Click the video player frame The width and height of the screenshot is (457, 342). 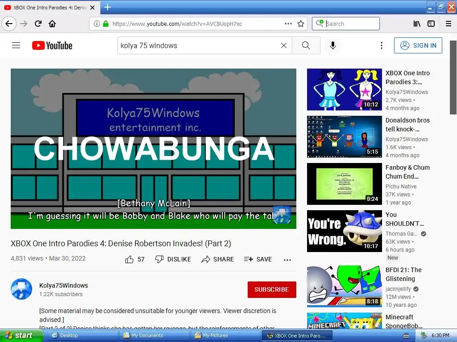click(154, 149)
